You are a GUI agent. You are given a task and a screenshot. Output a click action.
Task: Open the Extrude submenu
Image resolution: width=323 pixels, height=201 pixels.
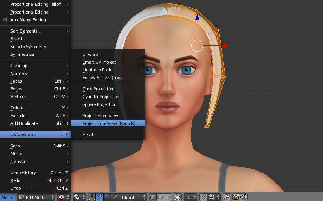pos(35,116)
